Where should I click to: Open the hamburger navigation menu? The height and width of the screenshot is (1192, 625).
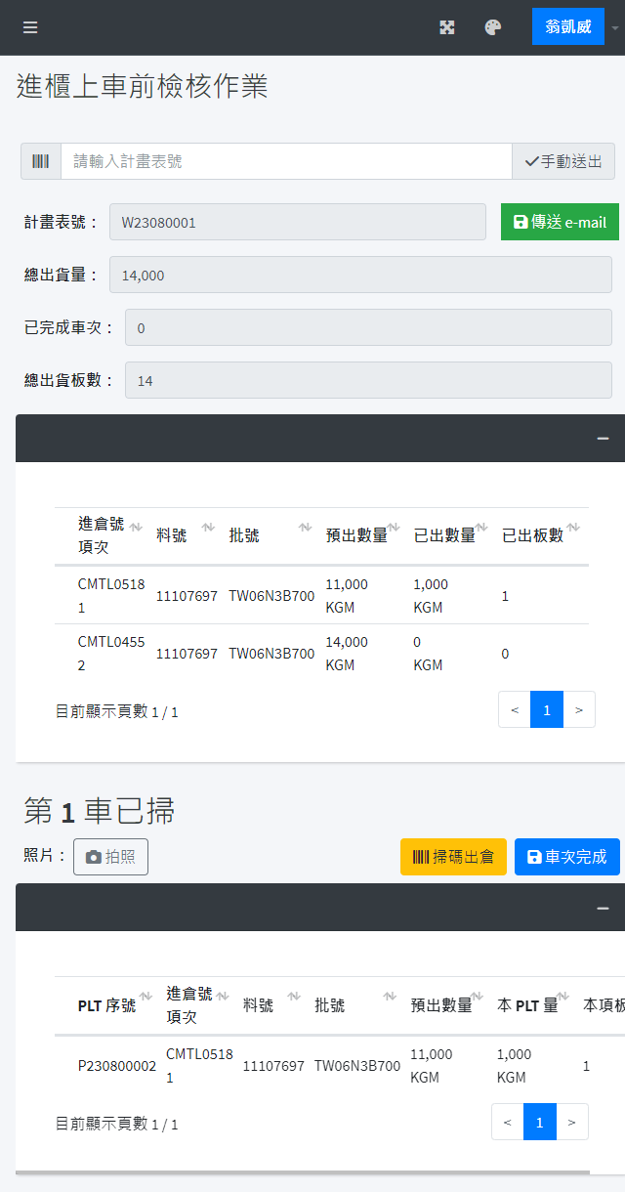tap(30, 27)
